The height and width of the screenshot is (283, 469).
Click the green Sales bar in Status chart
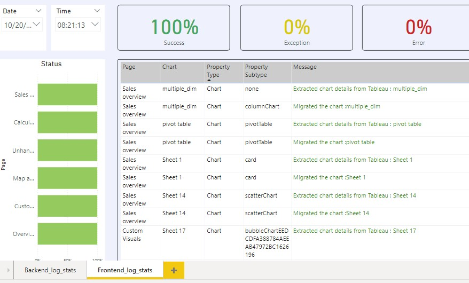pyautogui.click(x=67, y=95)
